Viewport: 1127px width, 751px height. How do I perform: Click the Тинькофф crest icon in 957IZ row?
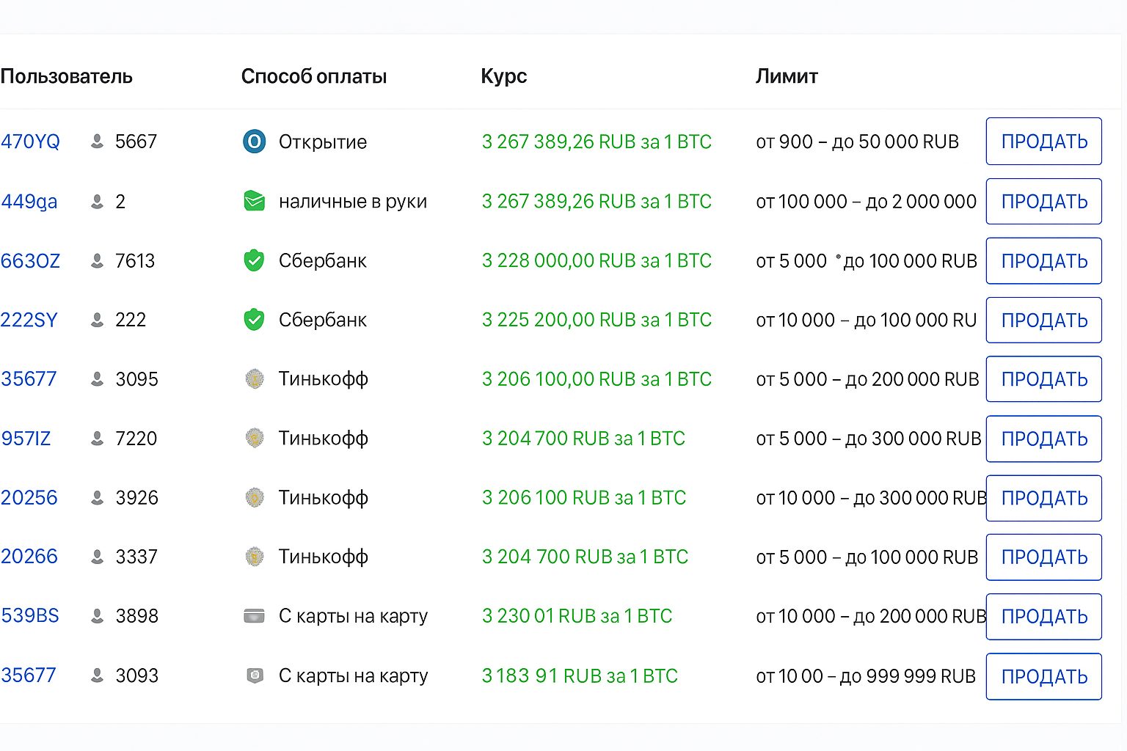pyautogui.click(x=254, y=439)
